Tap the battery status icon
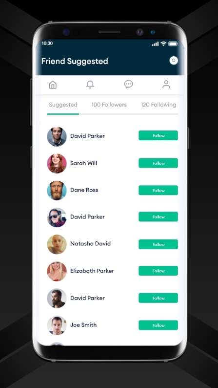 pyautogui.click(x=173, y=44)
